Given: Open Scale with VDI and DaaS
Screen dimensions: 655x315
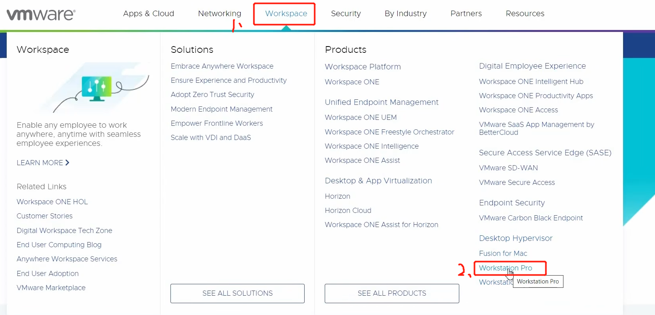Looking at the screenshot, I should coord(211,138).
